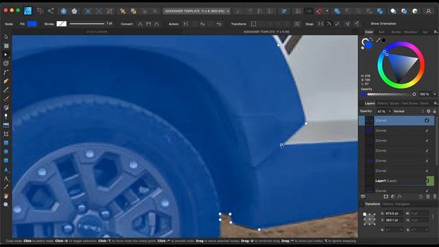Convert node to smooth
The image size is (439, 247).
149,24
